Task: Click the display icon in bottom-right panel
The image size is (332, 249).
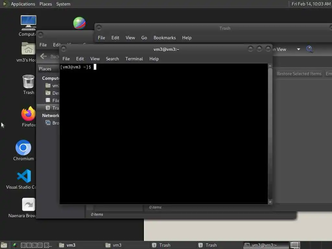Action: tap(295, 245)
